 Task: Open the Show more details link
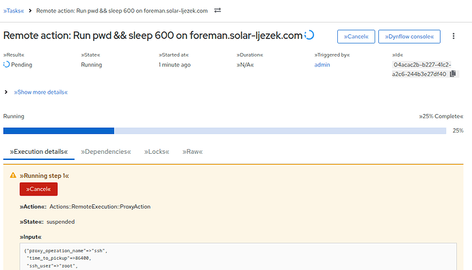[40, 92]
